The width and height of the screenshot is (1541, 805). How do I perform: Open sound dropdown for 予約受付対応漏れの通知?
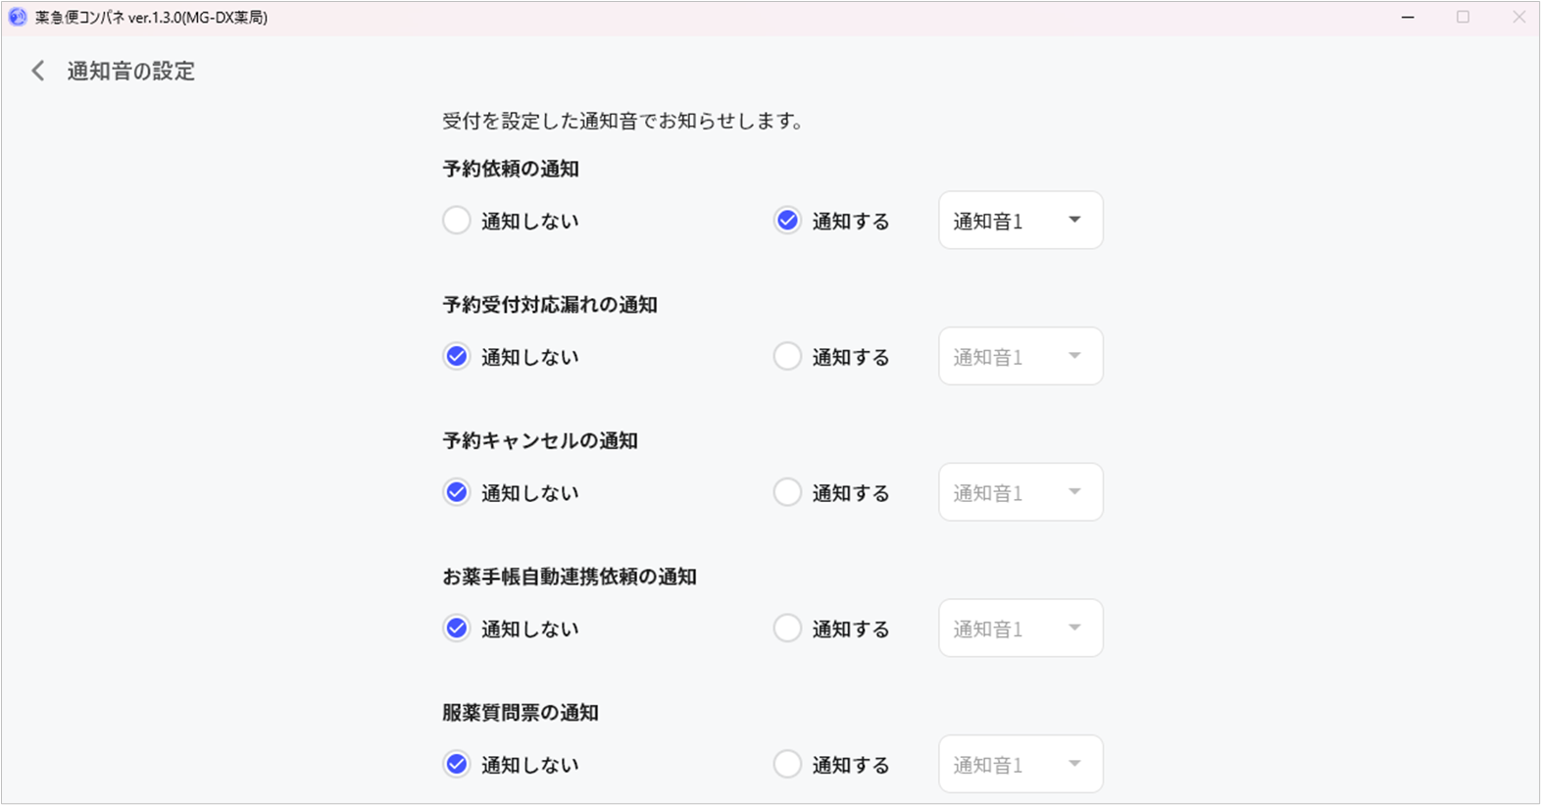pyautogui.click(x=1020, y=356)
